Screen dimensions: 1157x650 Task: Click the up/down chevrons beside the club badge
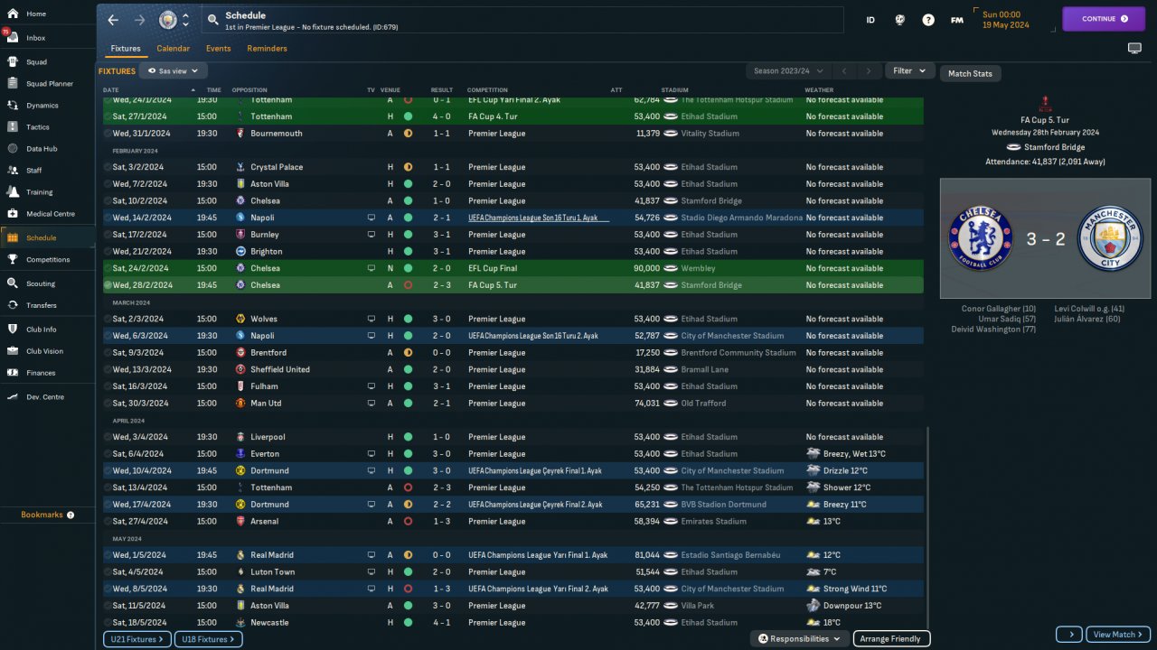point(186,19)
